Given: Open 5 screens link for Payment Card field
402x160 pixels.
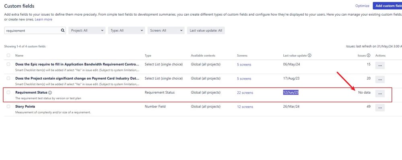Looking at the screenshot, I should [244, 78].
